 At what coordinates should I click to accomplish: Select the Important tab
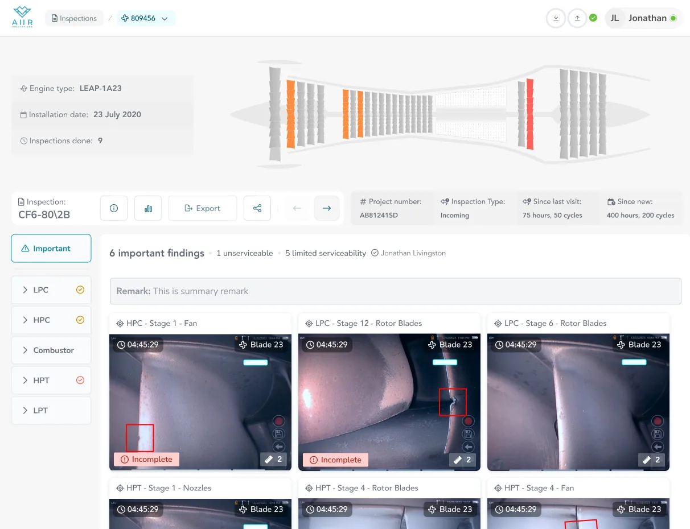pos(51,249)
